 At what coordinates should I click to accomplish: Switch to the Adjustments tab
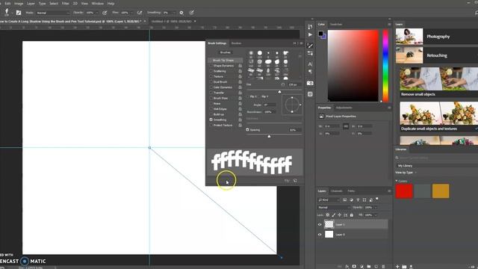tap(344, 108)
